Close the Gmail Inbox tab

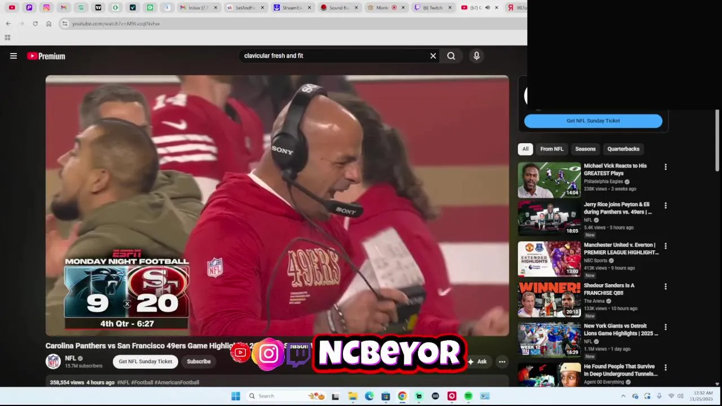pyautogui.click(x=215, y=7)
